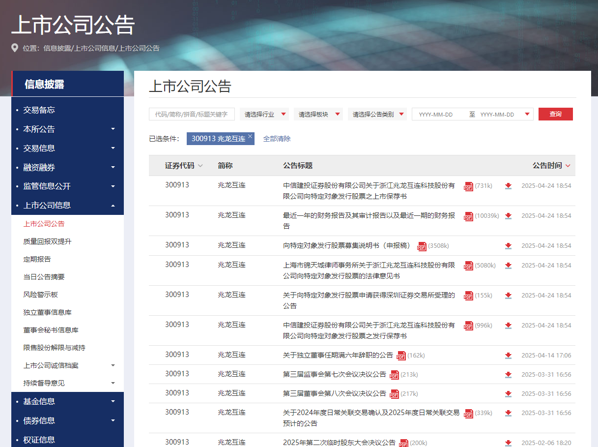Download 第三届监事会第七次会议决议公告 file
Viewport: 598px width, 447px height.
(x=508, y=375)
